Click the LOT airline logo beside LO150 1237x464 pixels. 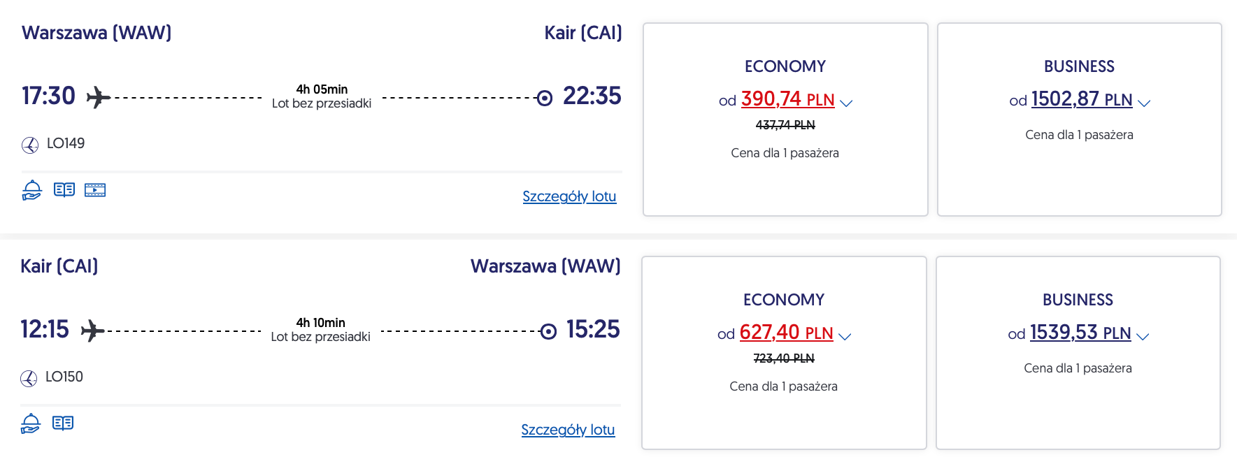[x=29, y=378]
